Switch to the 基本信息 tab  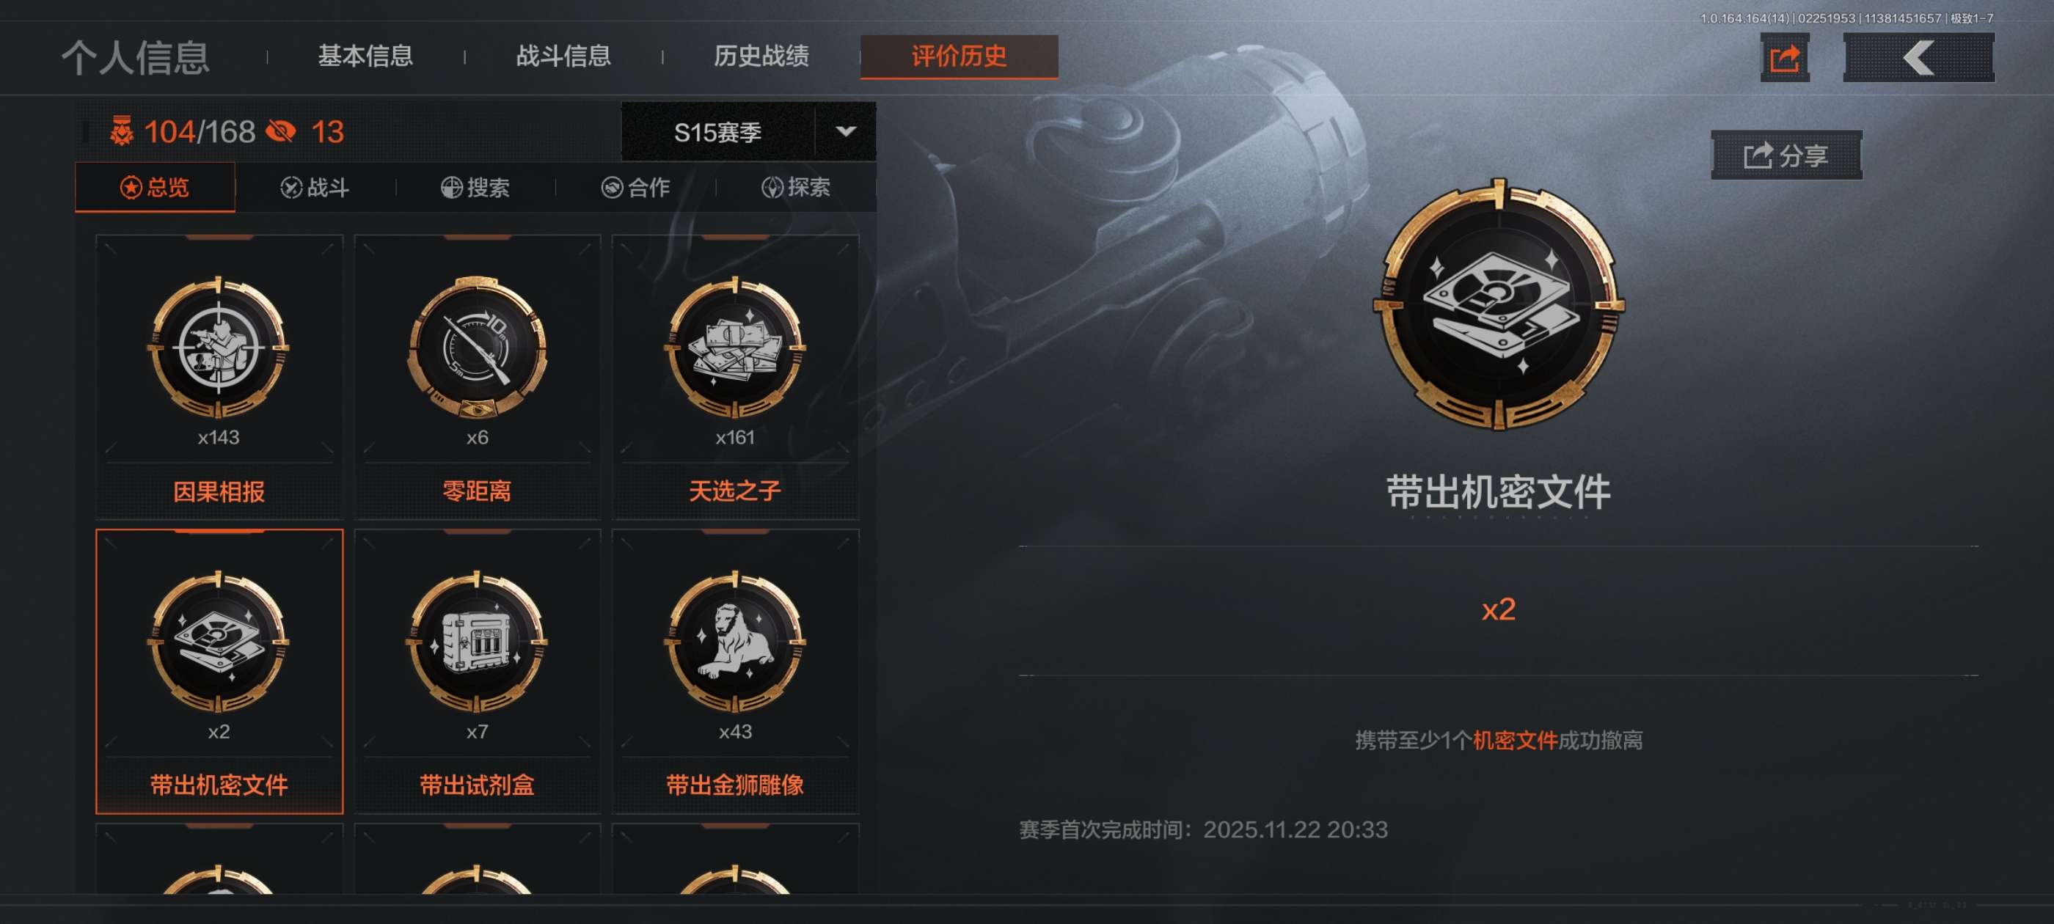(365, 56)
